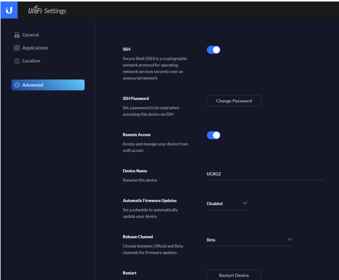
Task: Click the blue UniFi logo icon
Action: (9, 11)
